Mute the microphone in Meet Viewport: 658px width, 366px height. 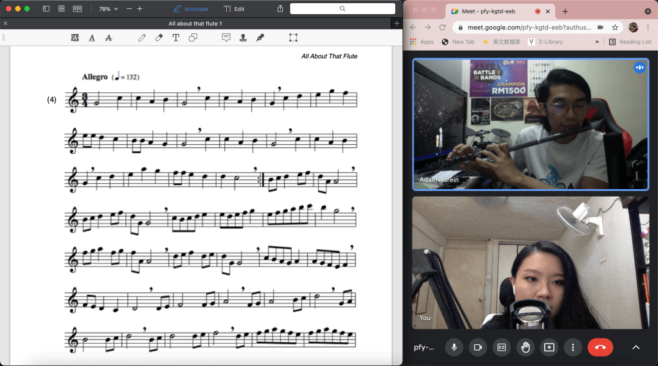(454, 347)
